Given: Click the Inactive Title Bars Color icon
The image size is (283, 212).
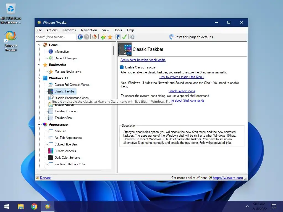Looking at the screenshot, I should [51, 164].
